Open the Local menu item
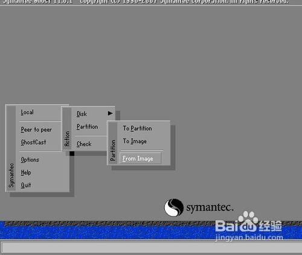 point(27,112)
